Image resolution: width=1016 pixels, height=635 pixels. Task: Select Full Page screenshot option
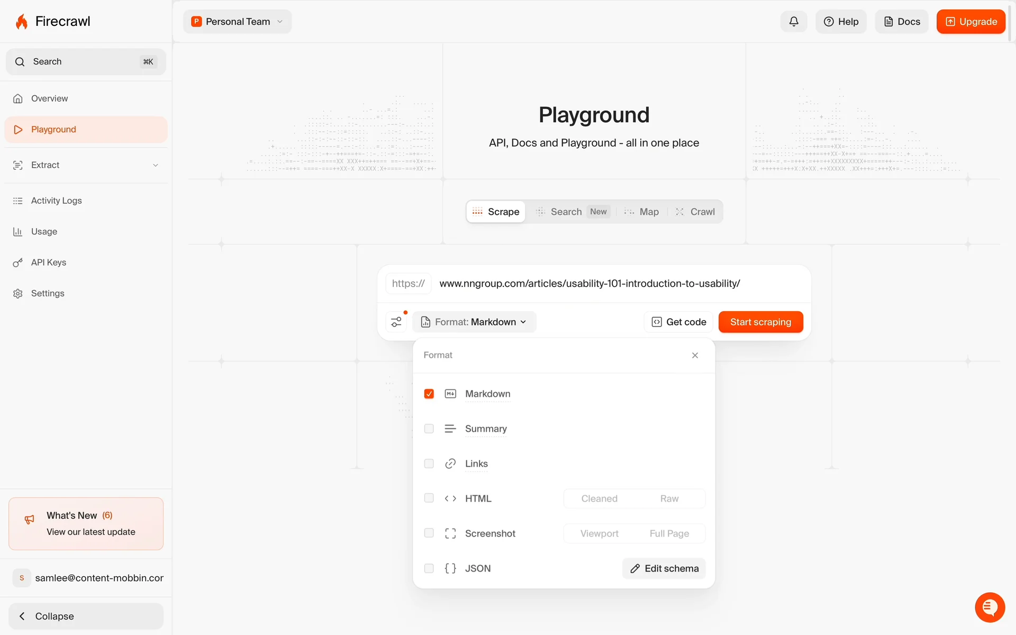(669, 533)
